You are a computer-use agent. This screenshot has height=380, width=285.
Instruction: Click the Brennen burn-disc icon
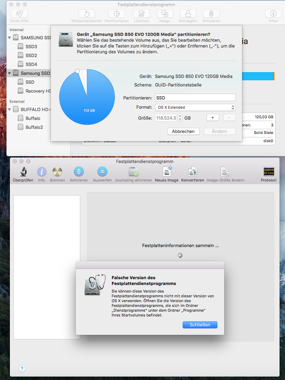[x=57, y=172]
